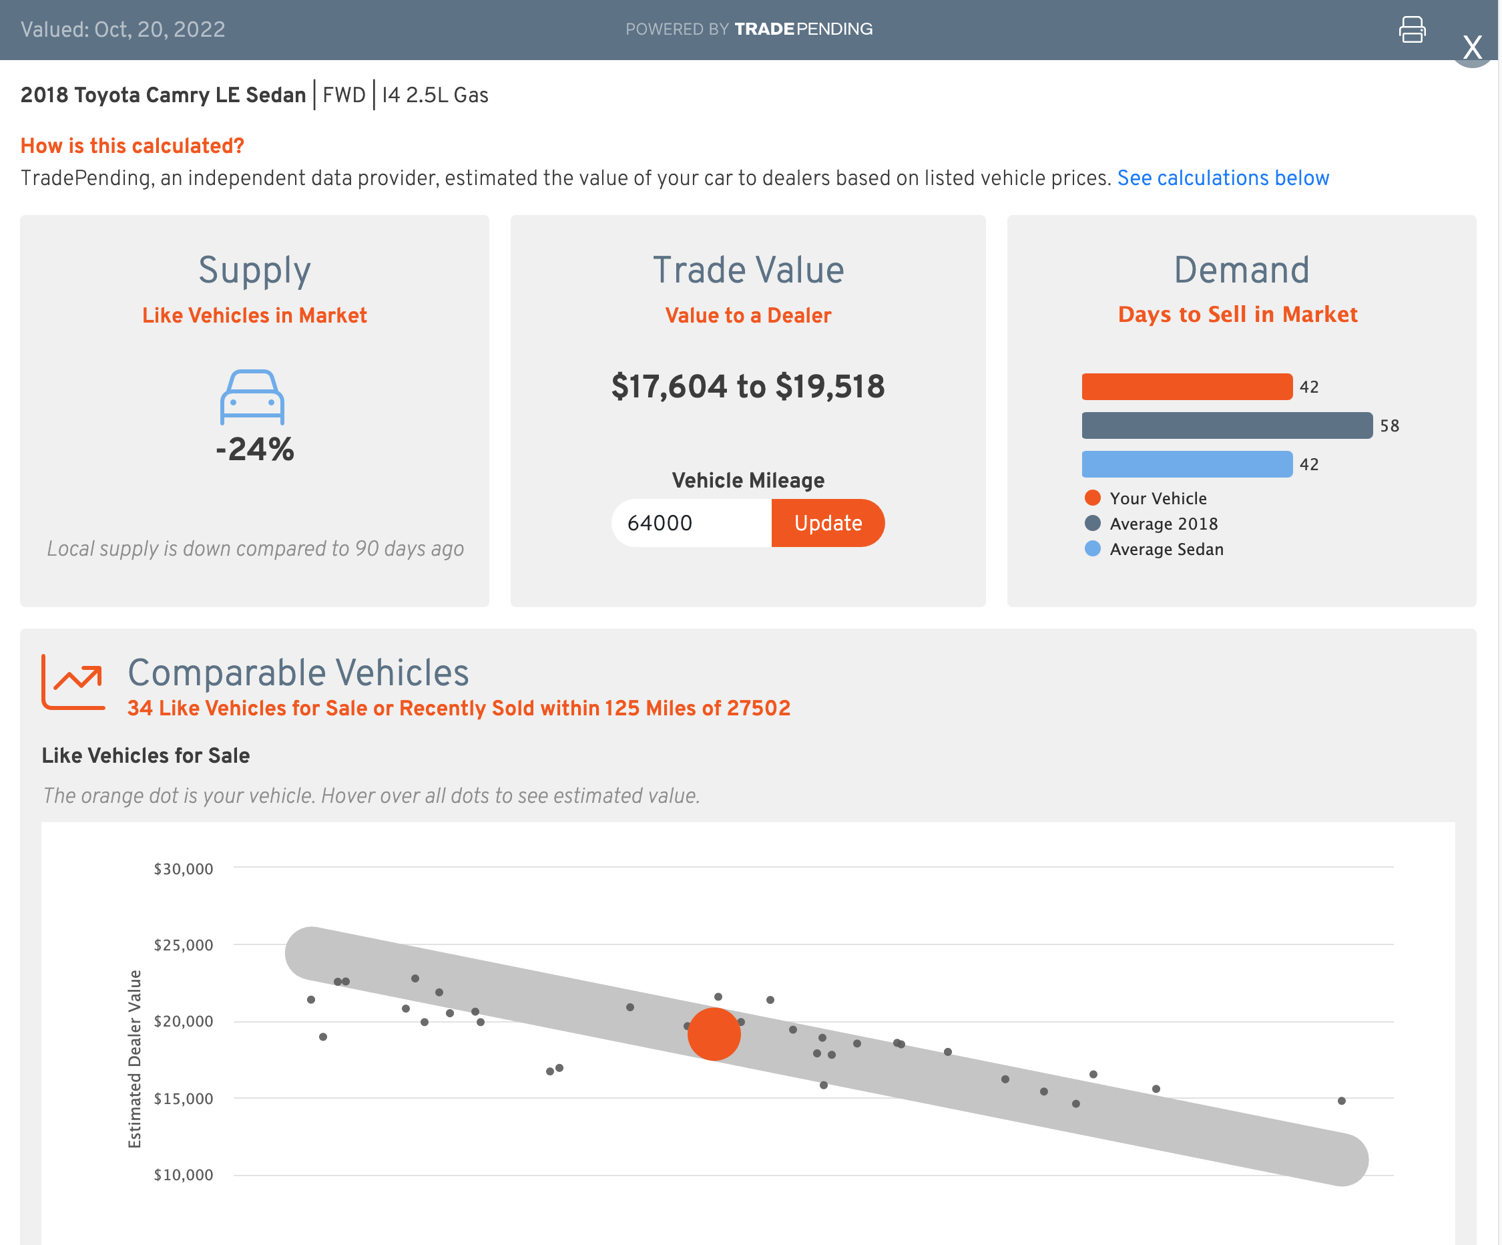
Task: Select the dark Average 2018 legend dot
Action: tap(1092, 523)
